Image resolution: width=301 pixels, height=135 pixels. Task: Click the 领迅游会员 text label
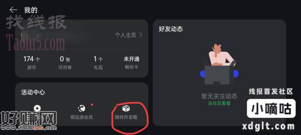coord(82,117)
